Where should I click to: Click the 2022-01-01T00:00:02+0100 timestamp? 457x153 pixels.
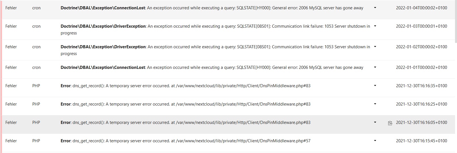click(422, 67)
